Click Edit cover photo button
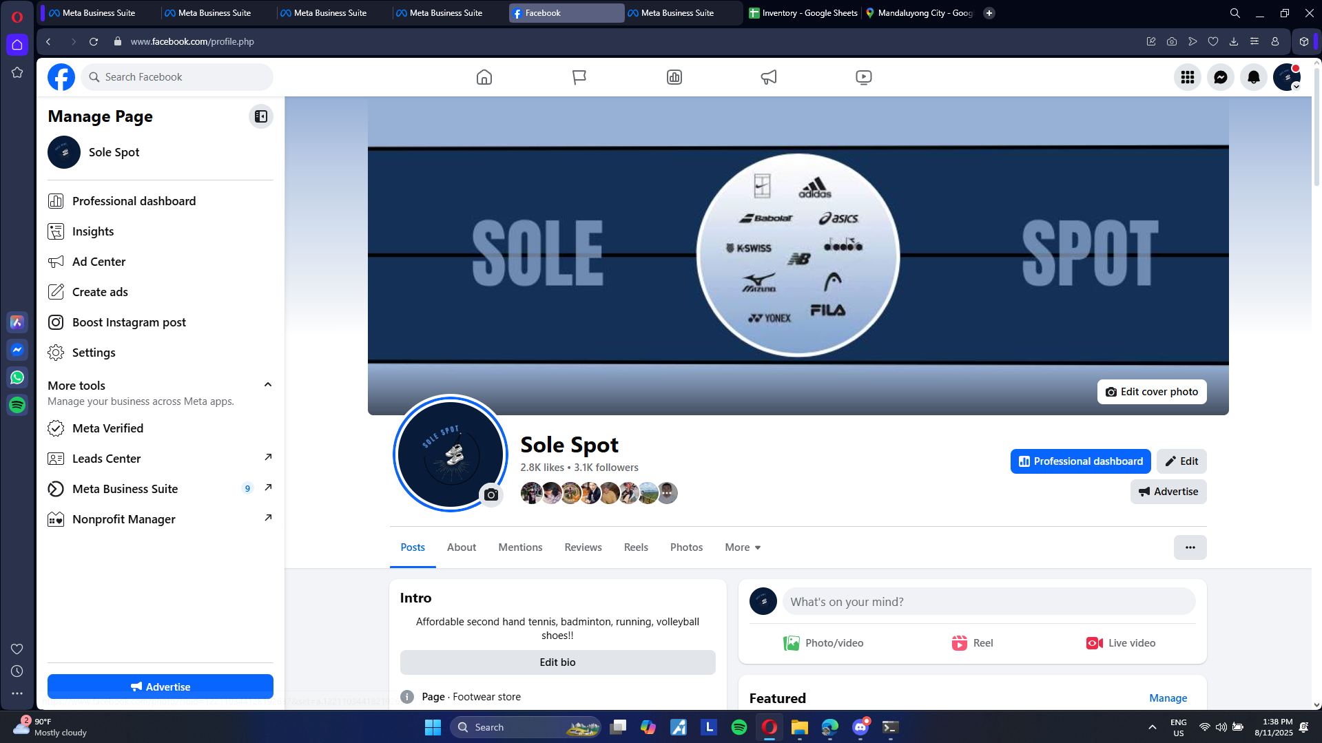 coord(1152,392)
